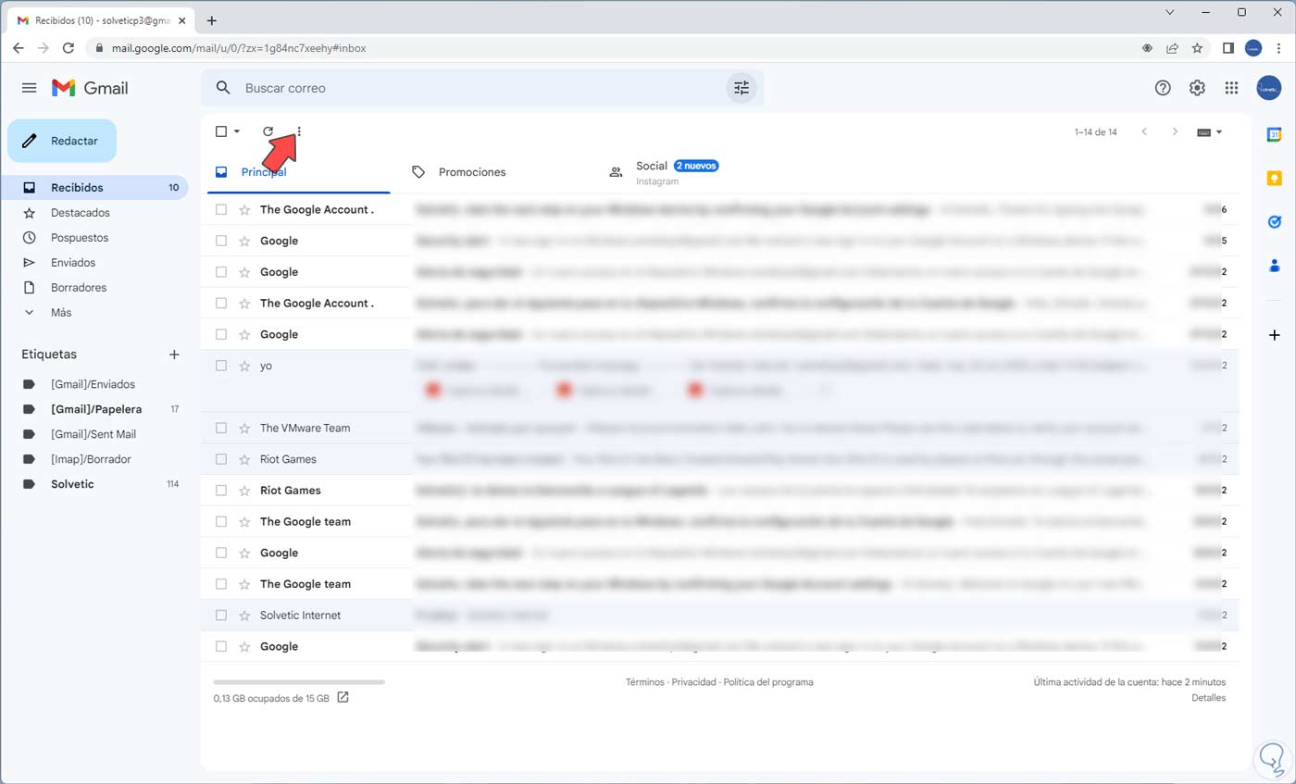
Task: Select The VMware Team email checkbox
Action: pyautogui.click(x=221, y=428)
